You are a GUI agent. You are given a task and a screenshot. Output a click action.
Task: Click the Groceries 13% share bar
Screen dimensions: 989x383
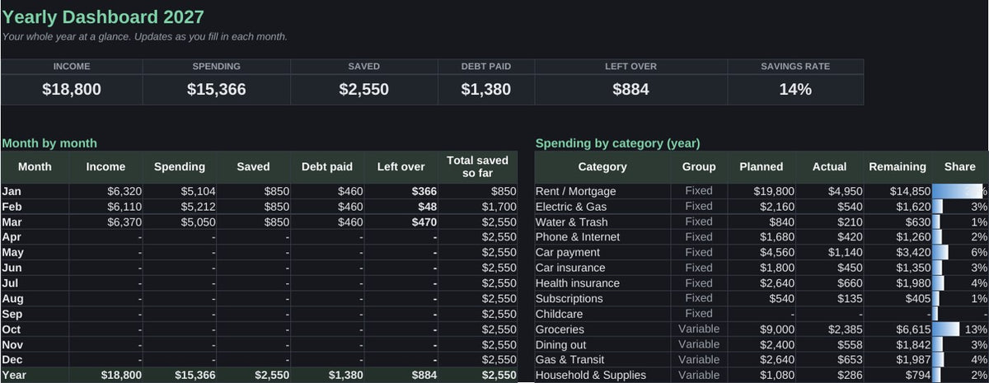(960, 329)
